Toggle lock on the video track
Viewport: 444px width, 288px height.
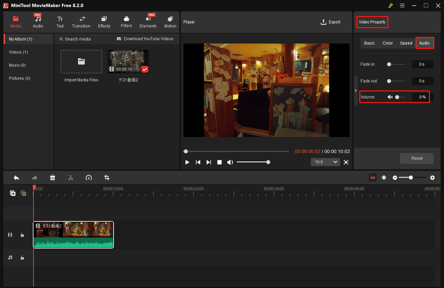coord(22,235)
